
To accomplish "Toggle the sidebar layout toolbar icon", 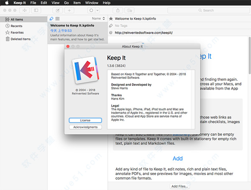I will [x=36, y=10].
